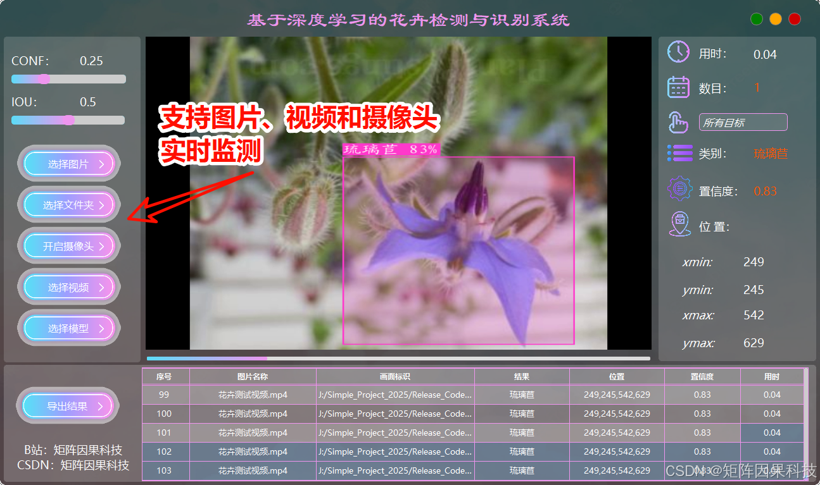Viewport: 820px width, 485px height.
Task: Click the 选择文件夹 button
Action: tap(68, 205)
